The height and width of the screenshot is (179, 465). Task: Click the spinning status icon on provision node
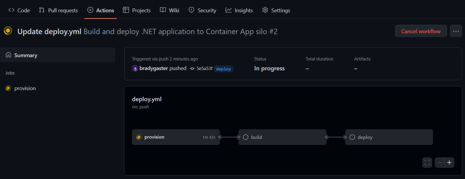tap(139, 137)
